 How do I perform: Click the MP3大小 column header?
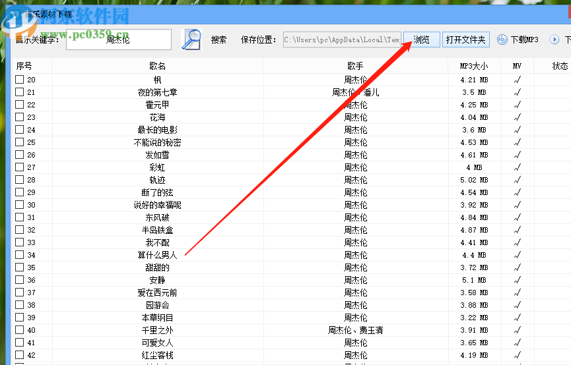pyautogui.click(x=474, y=66)
